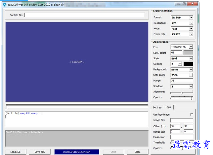213x155 pixels.
Task: Pick the gray font color swatch
Action: (188, 53)
